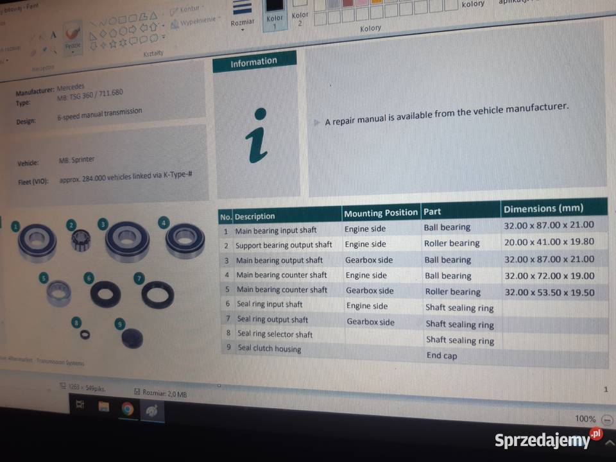Click the 'Mounting Position' column header
This screenshot has height=462, width=616.
381,213
